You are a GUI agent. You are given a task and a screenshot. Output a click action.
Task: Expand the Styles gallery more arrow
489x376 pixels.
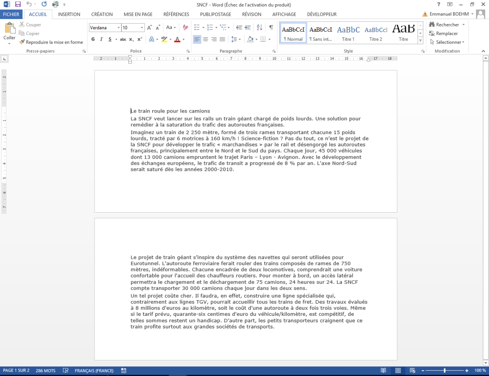pos(420,41)
